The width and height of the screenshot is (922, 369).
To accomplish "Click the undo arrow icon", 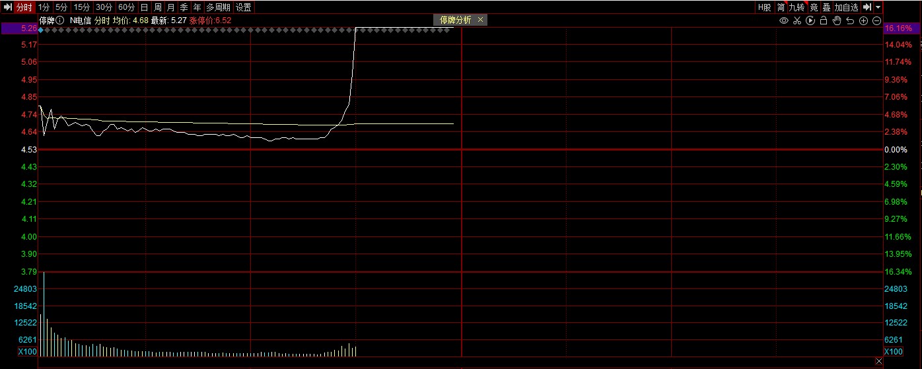I will coord(850,21).
